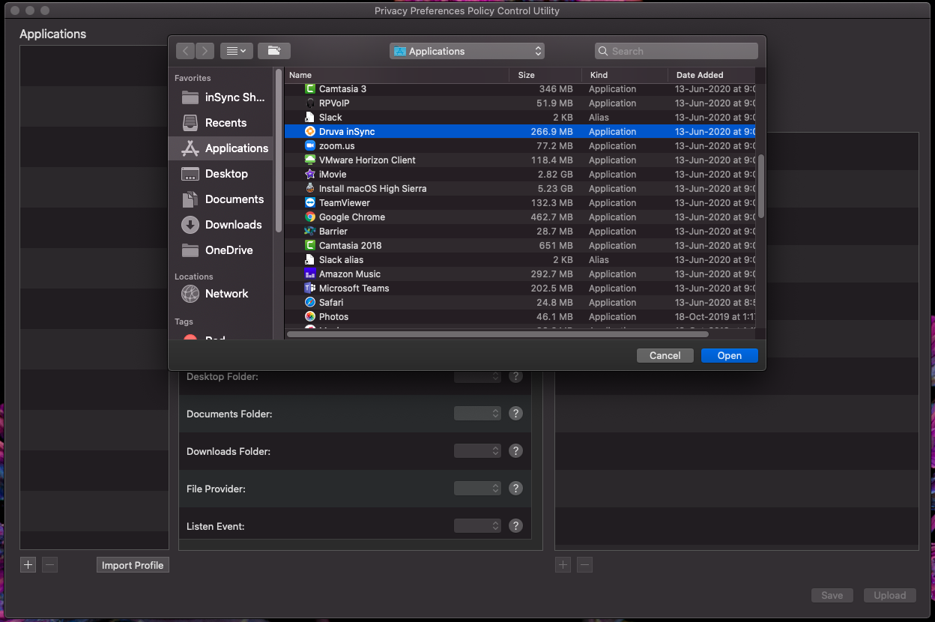
Task: Add an application with the plus button
Action: [28, 565]
